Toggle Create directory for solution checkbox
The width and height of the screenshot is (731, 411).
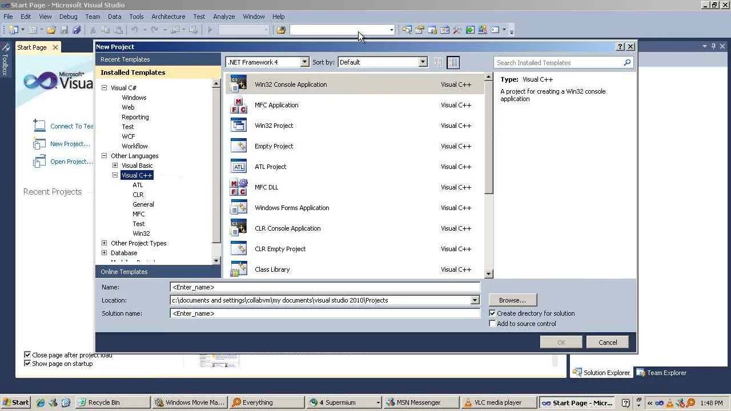click(492, 313)
